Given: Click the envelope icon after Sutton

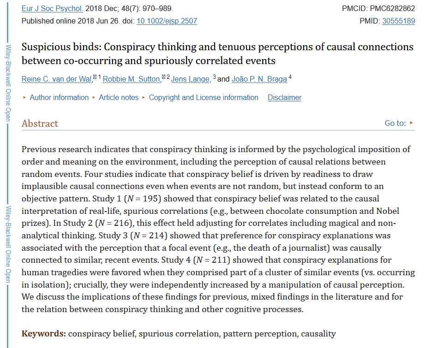Looking at the screenshot, I should click(163, 77).
